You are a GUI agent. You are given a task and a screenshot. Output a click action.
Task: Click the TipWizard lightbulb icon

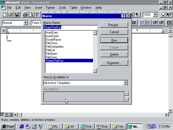[x=163, y=15]
